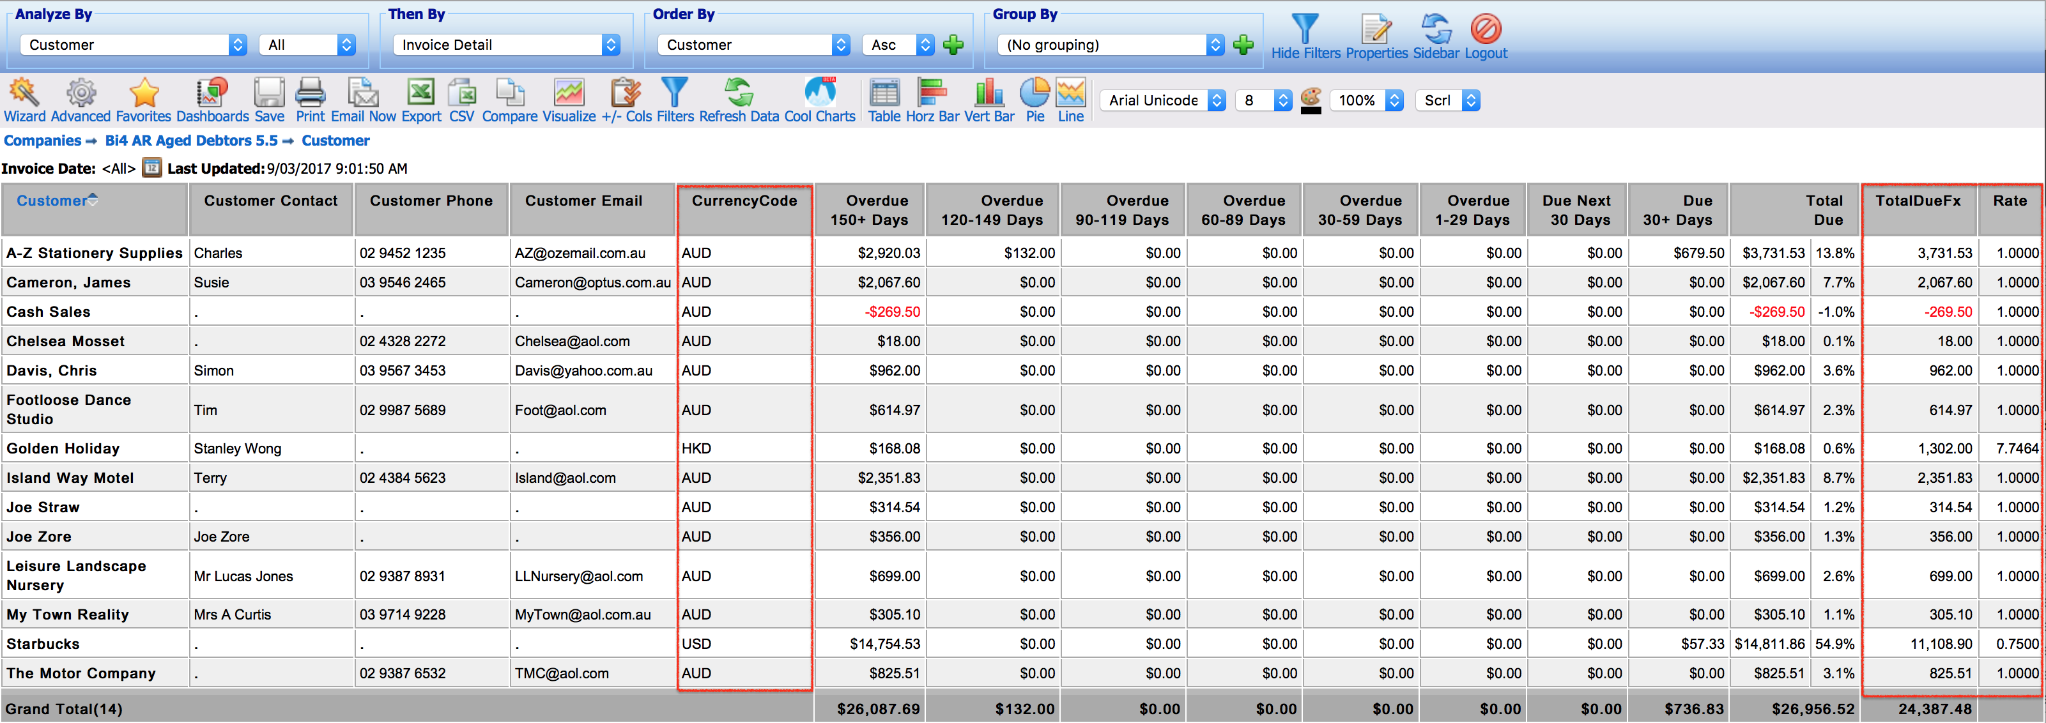Click 54.9% percentage for Starbucks
The height and width of the screenshot is (723, 2046).
pos(1834,644)
